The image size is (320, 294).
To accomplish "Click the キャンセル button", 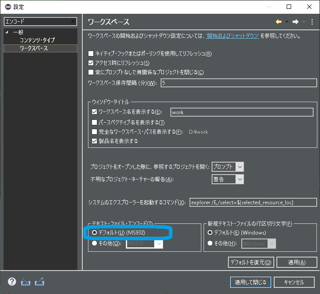I will pos(294,282).
